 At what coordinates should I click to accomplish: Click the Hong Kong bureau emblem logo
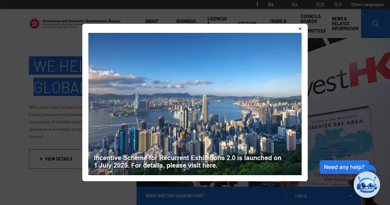(x=34, y=23)
